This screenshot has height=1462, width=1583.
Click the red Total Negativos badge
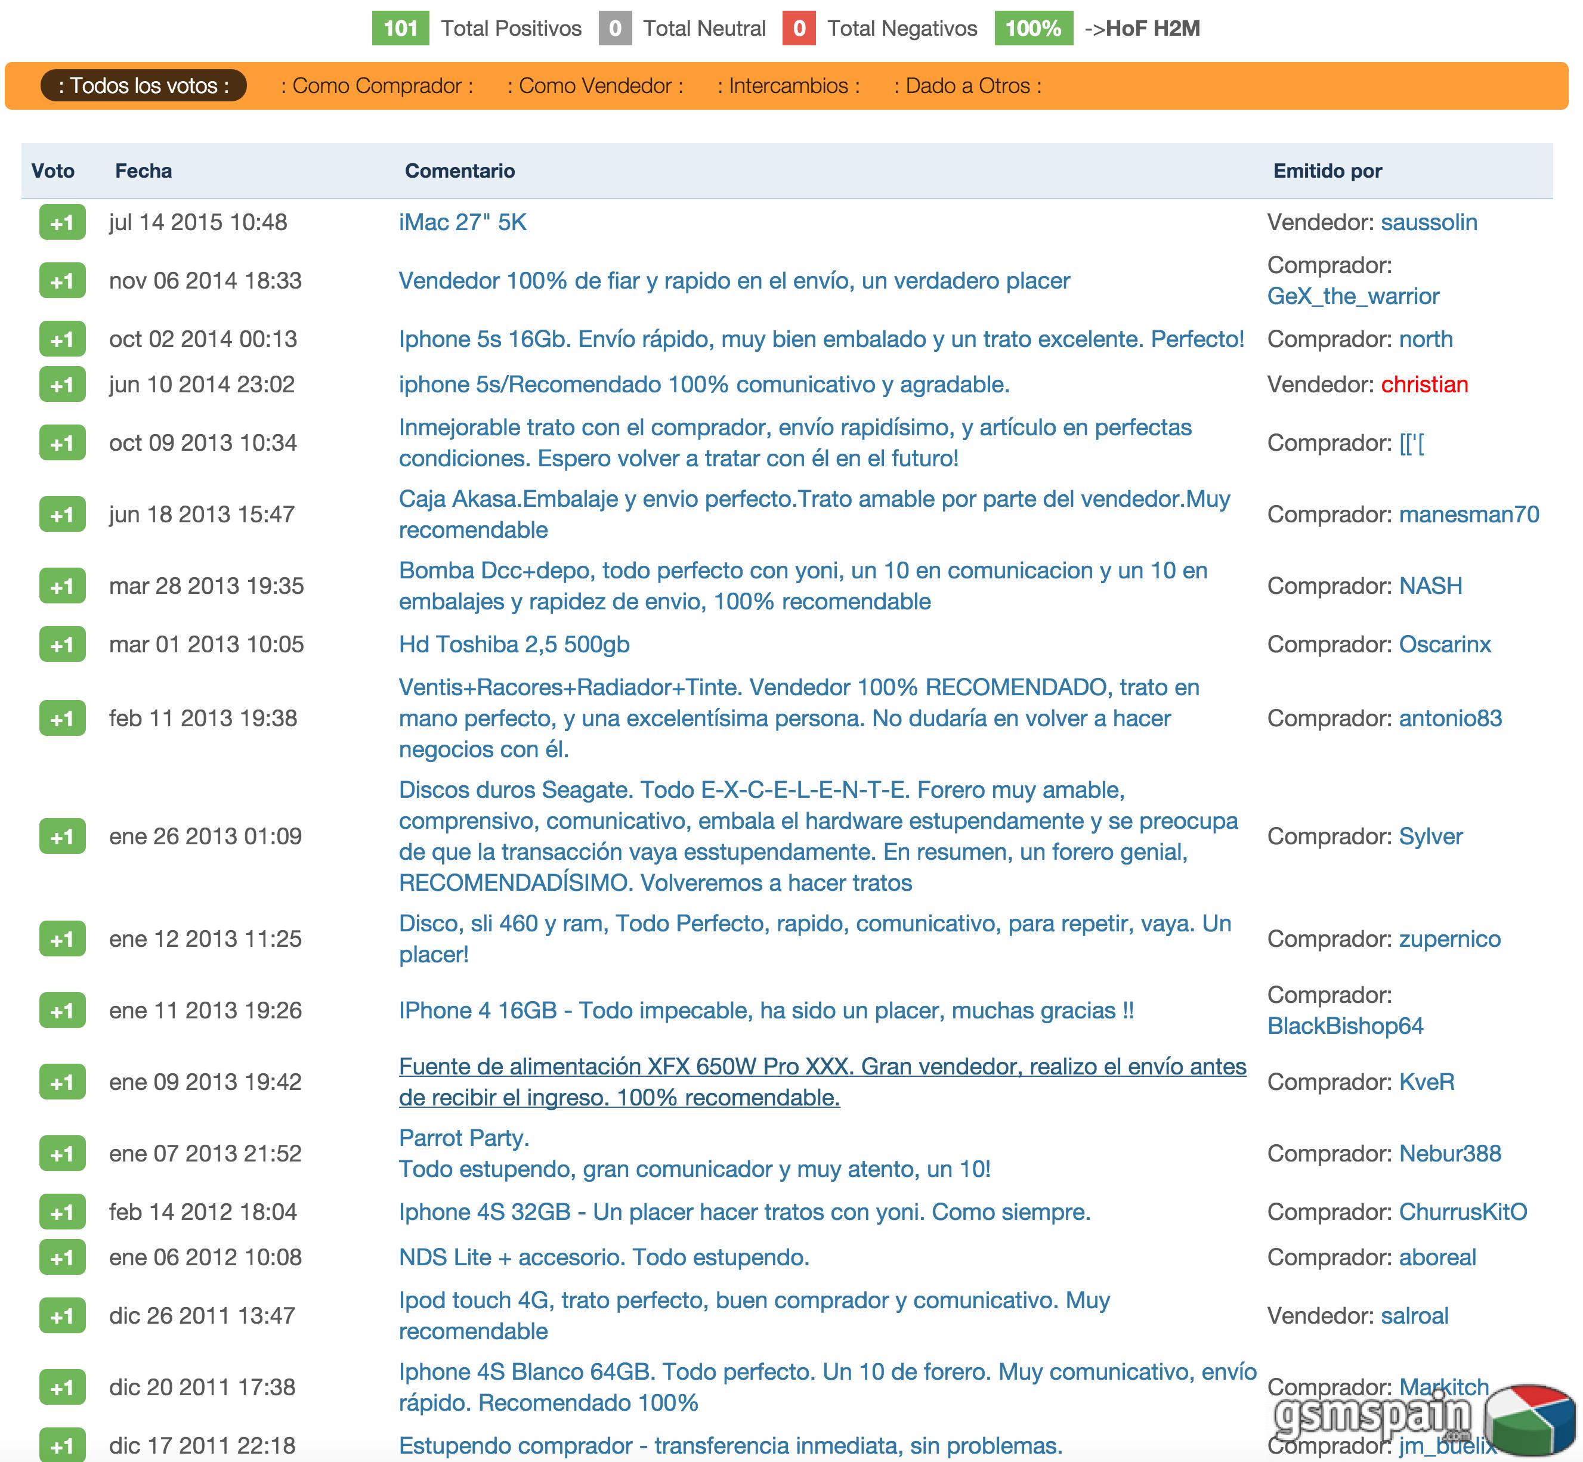coord(799,29)
